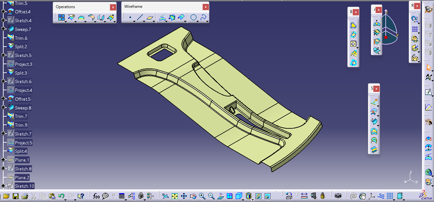The width and height of the screenshot is (434, 202).
Task: Select the Point tool in Wireframe toolbar
Action: [x=130, y=18]
